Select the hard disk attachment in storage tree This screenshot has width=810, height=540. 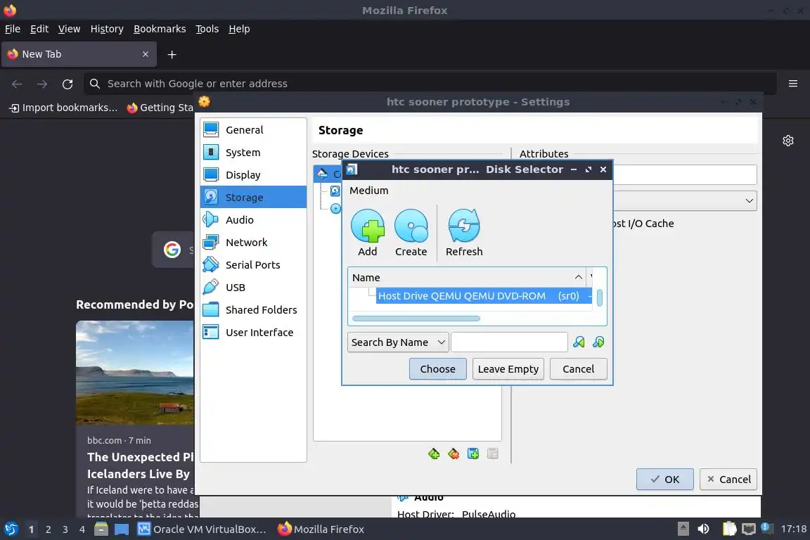click(335, 191)
